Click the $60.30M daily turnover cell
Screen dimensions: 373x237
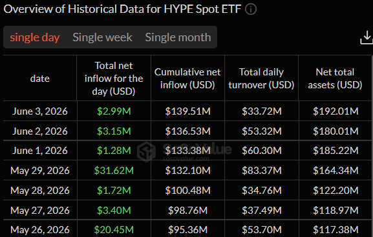[x=261, y=151]
